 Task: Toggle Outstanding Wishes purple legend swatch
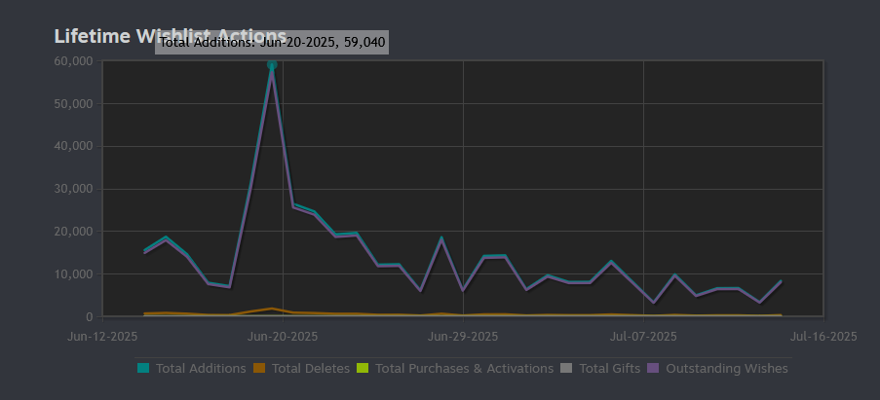tap(653, 368)
